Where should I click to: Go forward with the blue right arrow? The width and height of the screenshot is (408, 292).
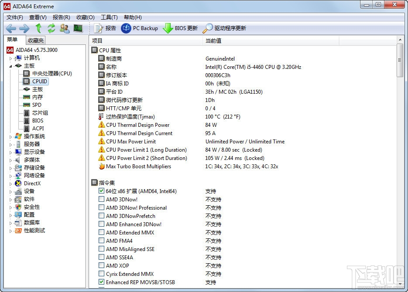[x=24, y=28]
